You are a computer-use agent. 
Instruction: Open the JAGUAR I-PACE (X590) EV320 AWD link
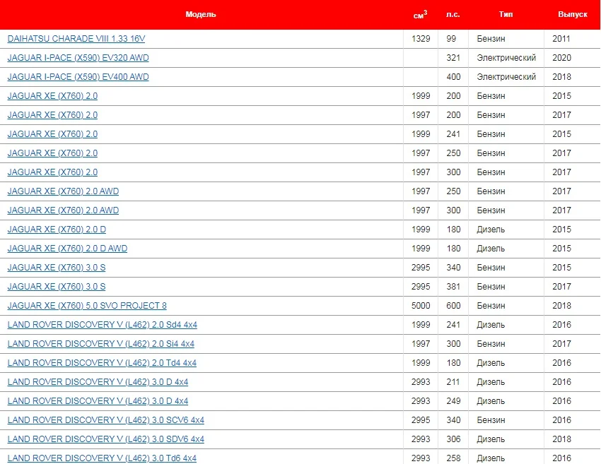[78, 58]
